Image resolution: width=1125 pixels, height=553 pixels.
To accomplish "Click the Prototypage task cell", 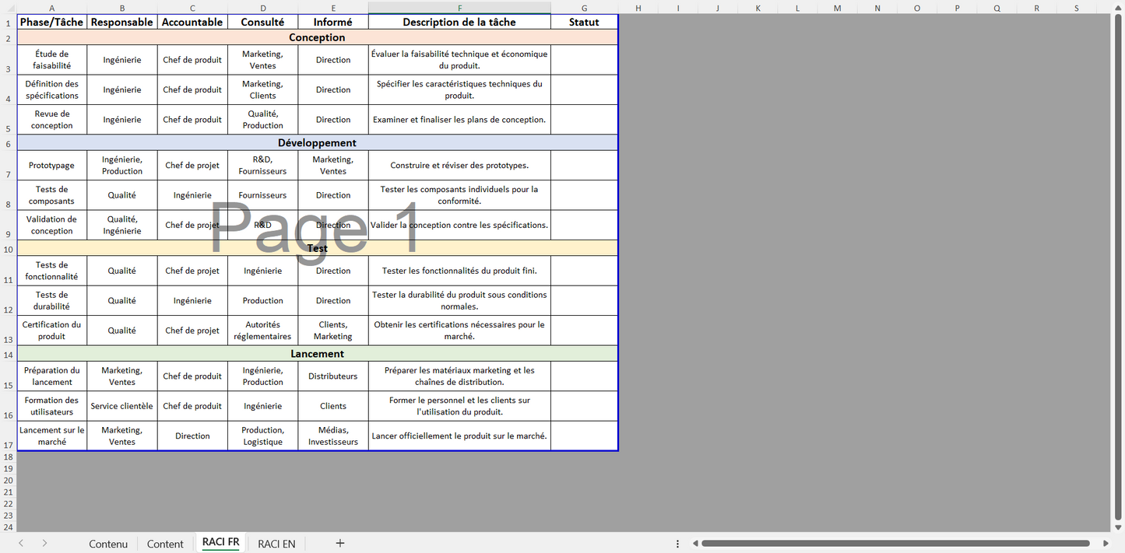I will coord(51,166).
